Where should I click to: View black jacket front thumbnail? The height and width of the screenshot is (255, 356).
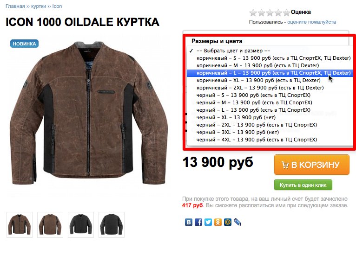tap(81, 225)
